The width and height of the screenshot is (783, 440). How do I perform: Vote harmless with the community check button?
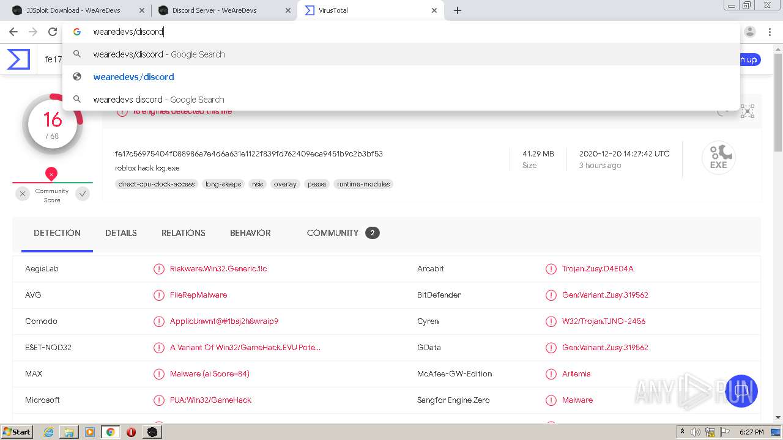[83, 194]
